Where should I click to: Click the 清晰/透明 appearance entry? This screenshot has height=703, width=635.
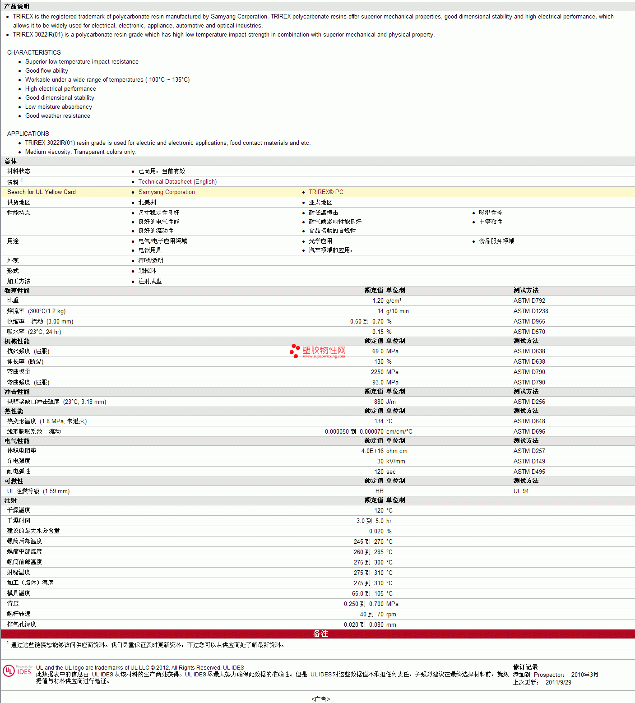(x=151, y=260)
